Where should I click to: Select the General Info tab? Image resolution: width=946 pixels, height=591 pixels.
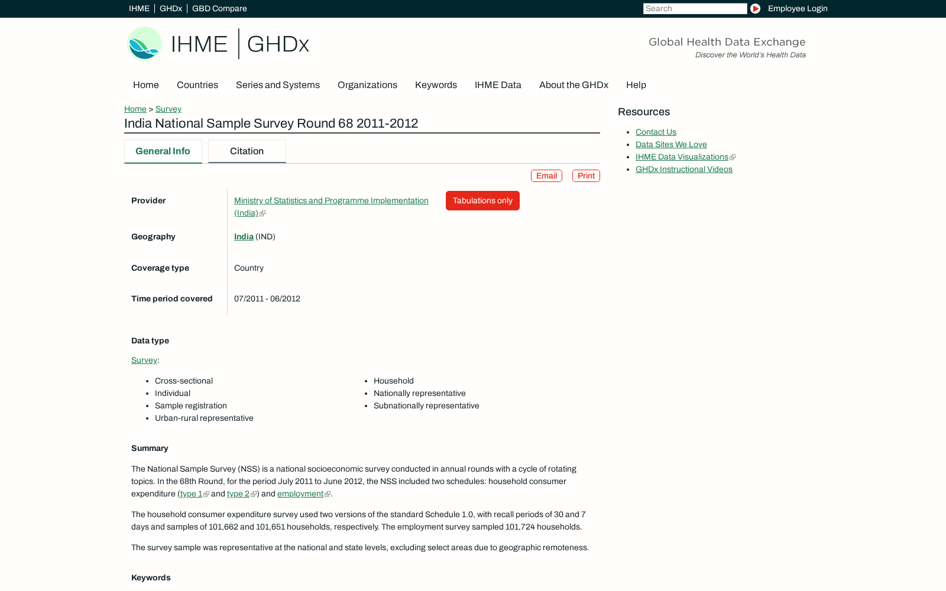tap(163, 151)
